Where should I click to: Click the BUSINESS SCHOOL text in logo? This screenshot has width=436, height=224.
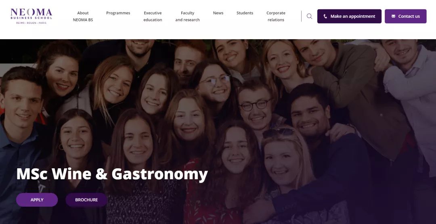click(x=31, y=18)
